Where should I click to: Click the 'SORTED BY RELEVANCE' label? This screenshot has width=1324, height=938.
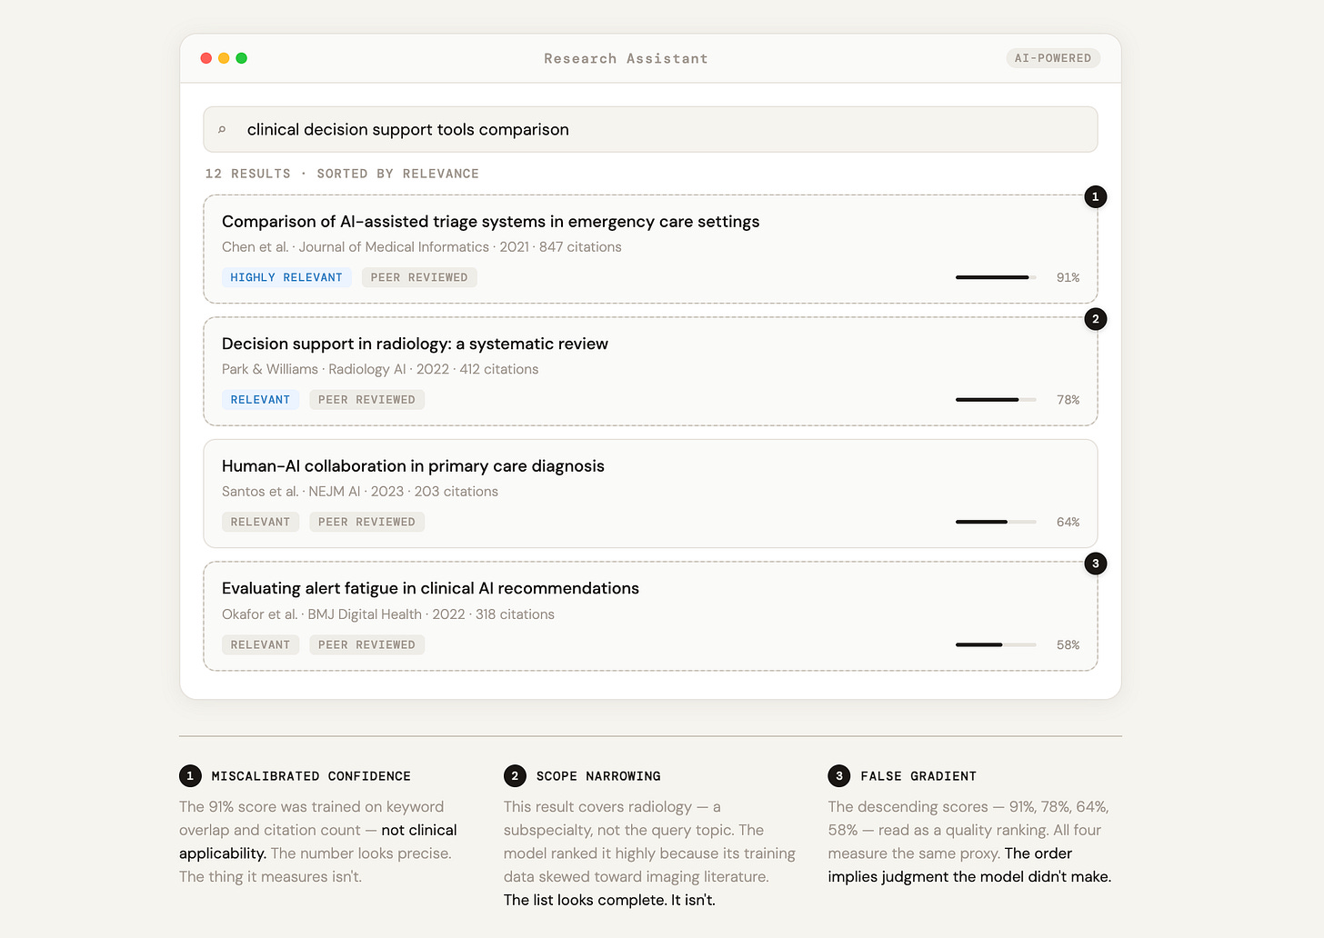point(397,174)
